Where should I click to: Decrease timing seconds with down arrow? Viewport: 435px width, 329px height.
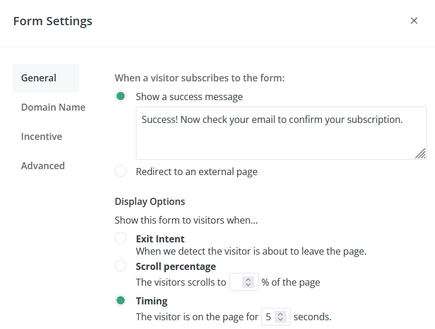click(x=280, y=319)
